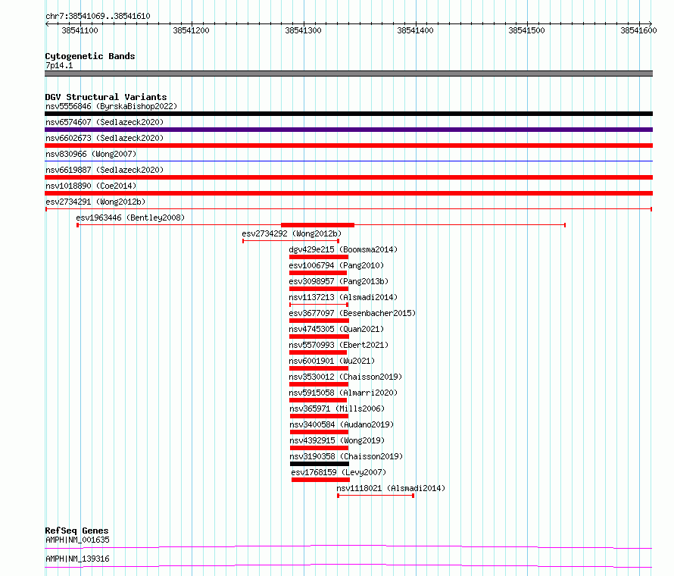Viewport: 674px width, 576px height.
Task: Open the nsv4745305 (Quan2021) variant
Action: click(335, 329)
